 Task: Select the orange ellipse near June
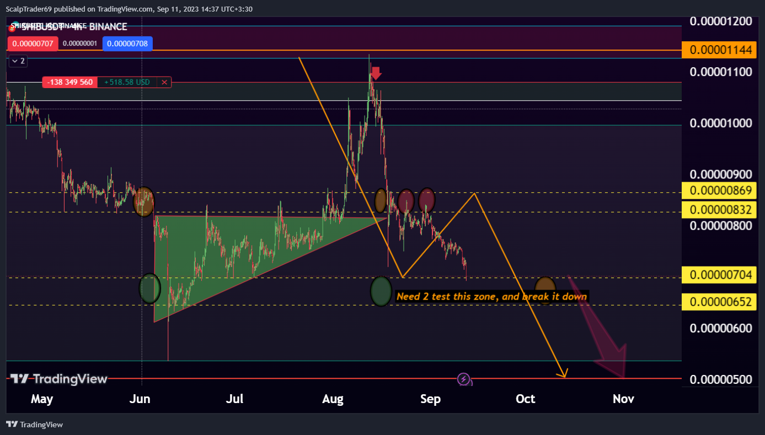(x=145, y=202)
